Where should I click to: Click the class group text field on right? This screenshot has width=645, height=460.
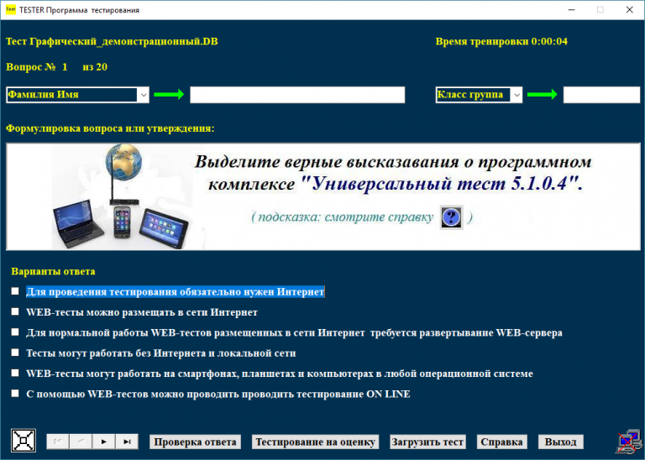pos(600,95)
